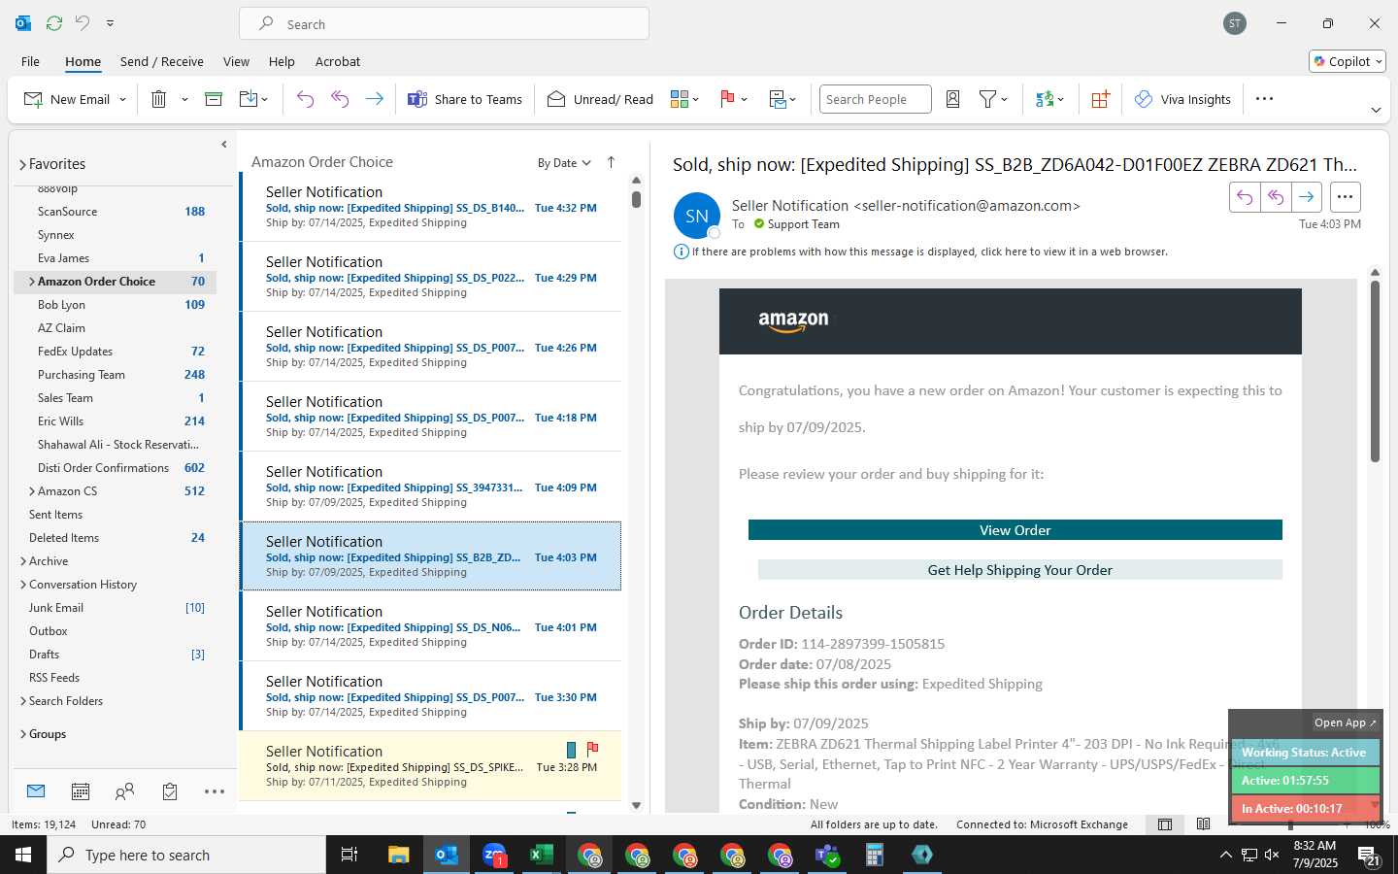Open File Explorer from taskbar
Screen dimensions: 1398x874
coord(398,855)
